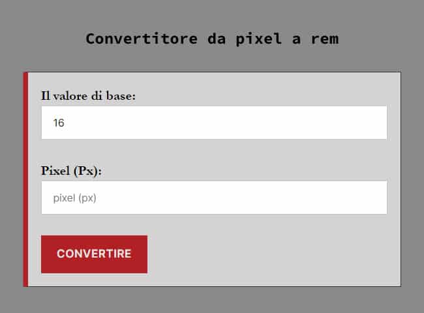This screenshot has height=313, width=424.
Task: Click the 'Pixel (Px):' label
Action: click(x=72, y=171)
